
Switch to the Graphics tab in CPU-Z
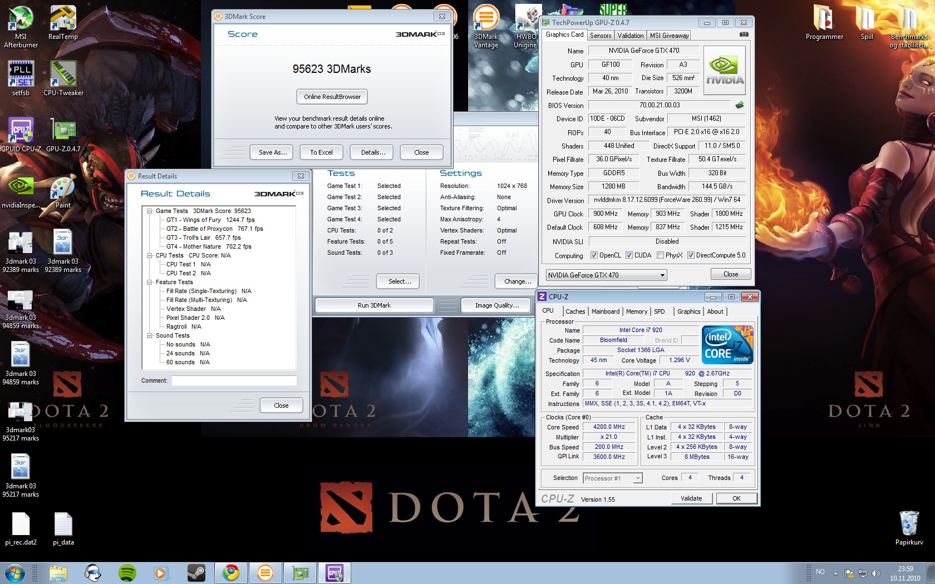689,311
